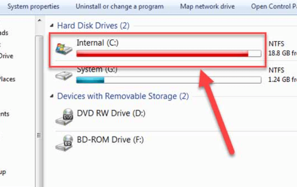Click the DVD RW Drive (D:) icon

click(64, 117)
